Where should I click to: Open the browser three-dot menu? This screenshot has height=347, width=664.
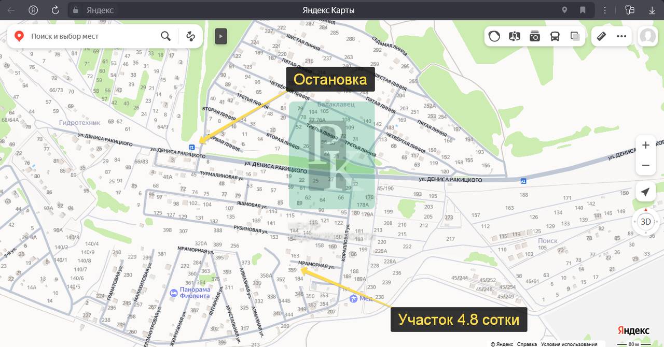click(x=605, y=10)
